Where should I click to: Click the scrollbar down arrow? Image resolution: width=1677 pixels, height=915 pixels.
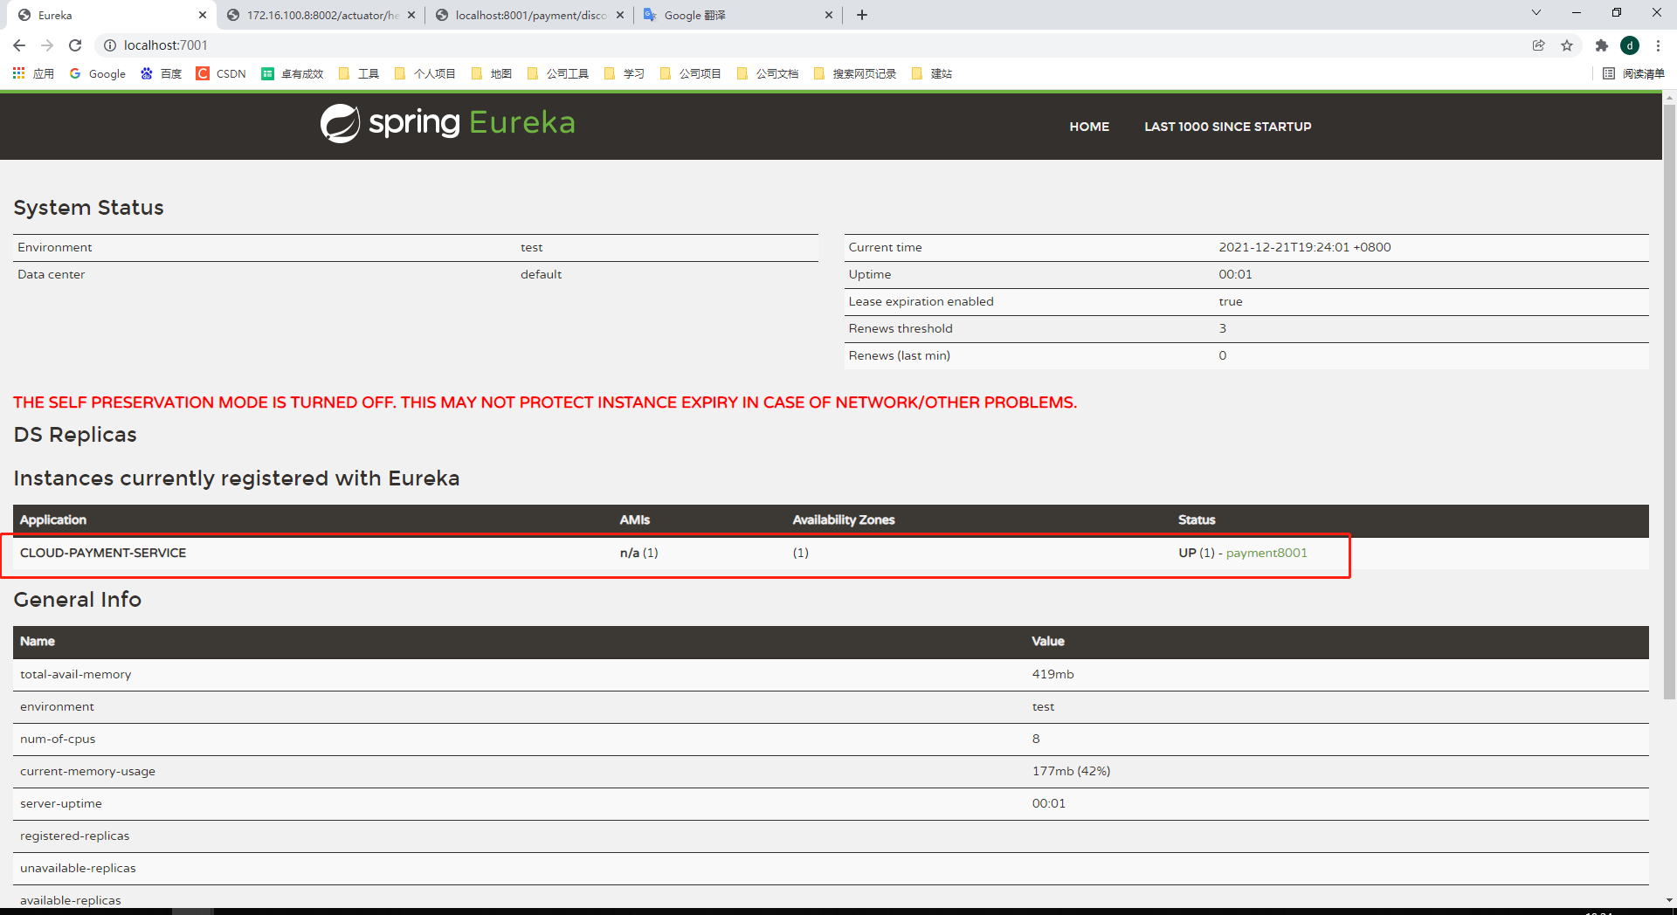(1669, 899)
